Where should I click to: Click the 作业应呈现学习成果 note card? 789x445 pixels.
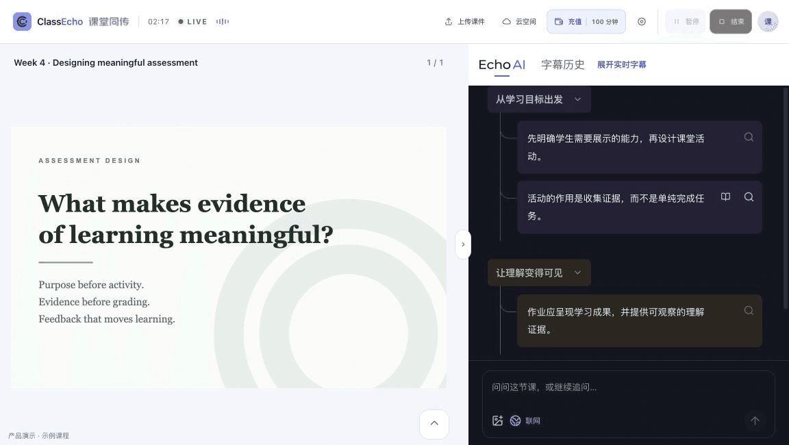coord(639,321)
